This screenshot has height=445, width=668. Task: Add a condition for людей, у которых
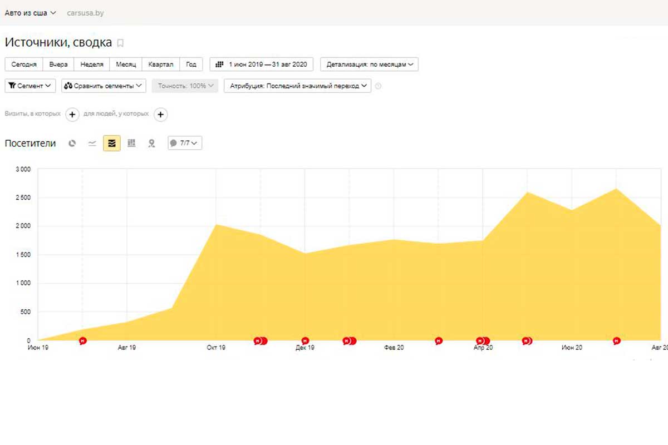tap(160, 115)
